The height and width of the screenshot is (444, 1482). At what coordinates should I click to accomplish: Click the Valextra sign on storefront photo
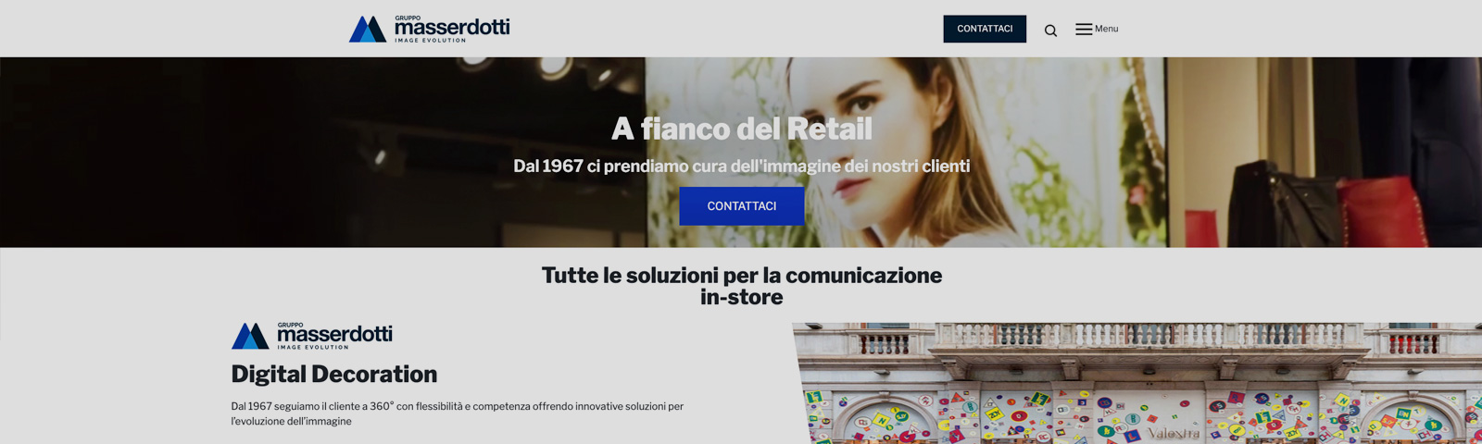[1174, 433]
